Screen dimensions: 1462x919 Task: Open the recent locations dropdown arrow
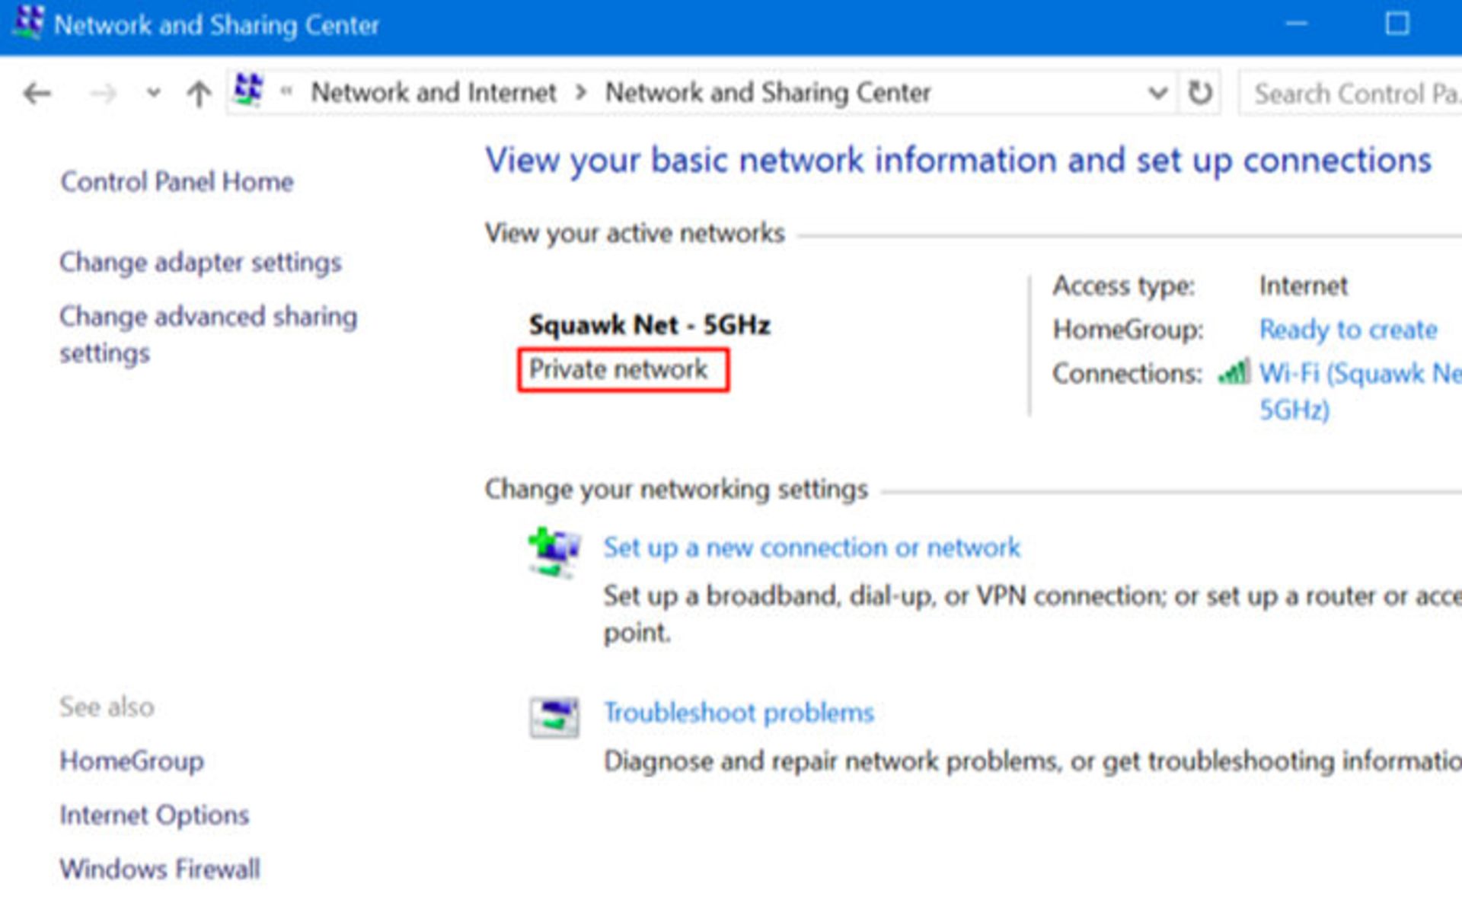click(x=153, y=94)
